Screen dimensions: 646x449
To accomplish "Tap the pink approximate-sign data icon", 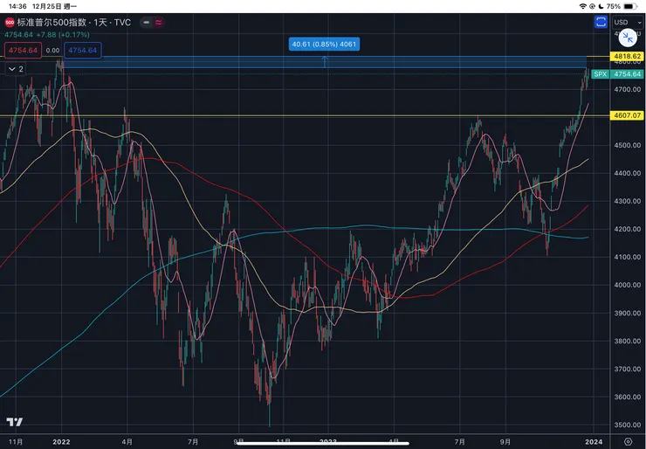I will (159, 23).
